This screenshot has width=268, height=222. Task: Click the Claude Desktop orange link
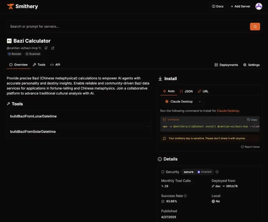click(228, 111)
